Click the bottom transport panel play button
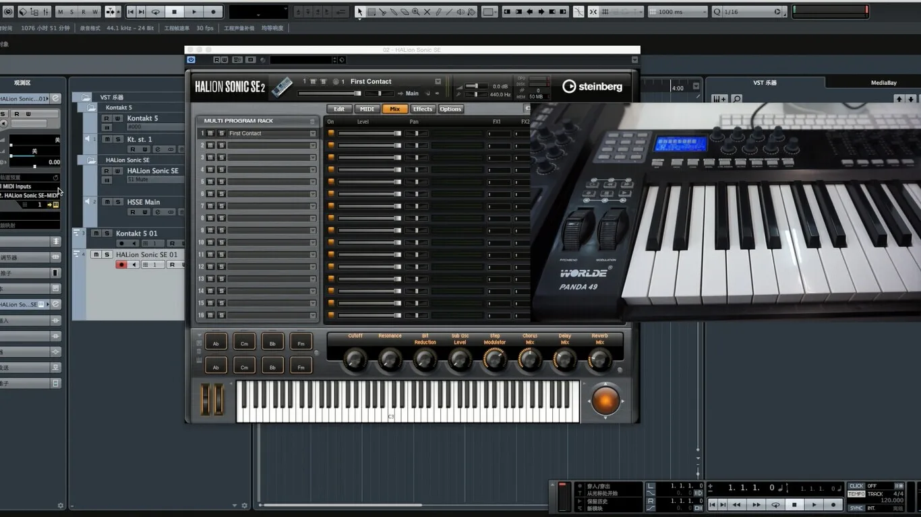Image resolution: width=921 pixels, height=517 pixels. coord(814,504)
